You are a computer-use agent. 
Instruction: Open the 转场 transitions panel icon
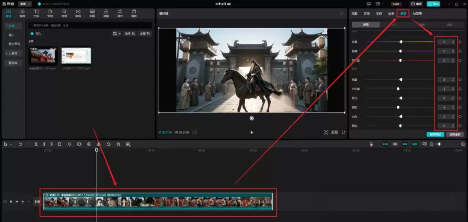pos(78,13)
